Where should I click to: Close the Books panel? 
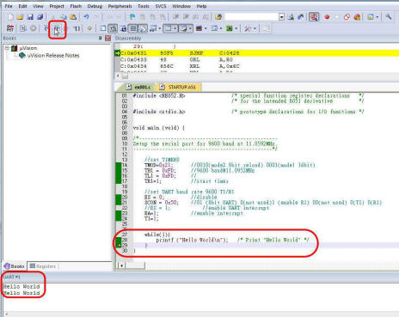pos(107,38)
